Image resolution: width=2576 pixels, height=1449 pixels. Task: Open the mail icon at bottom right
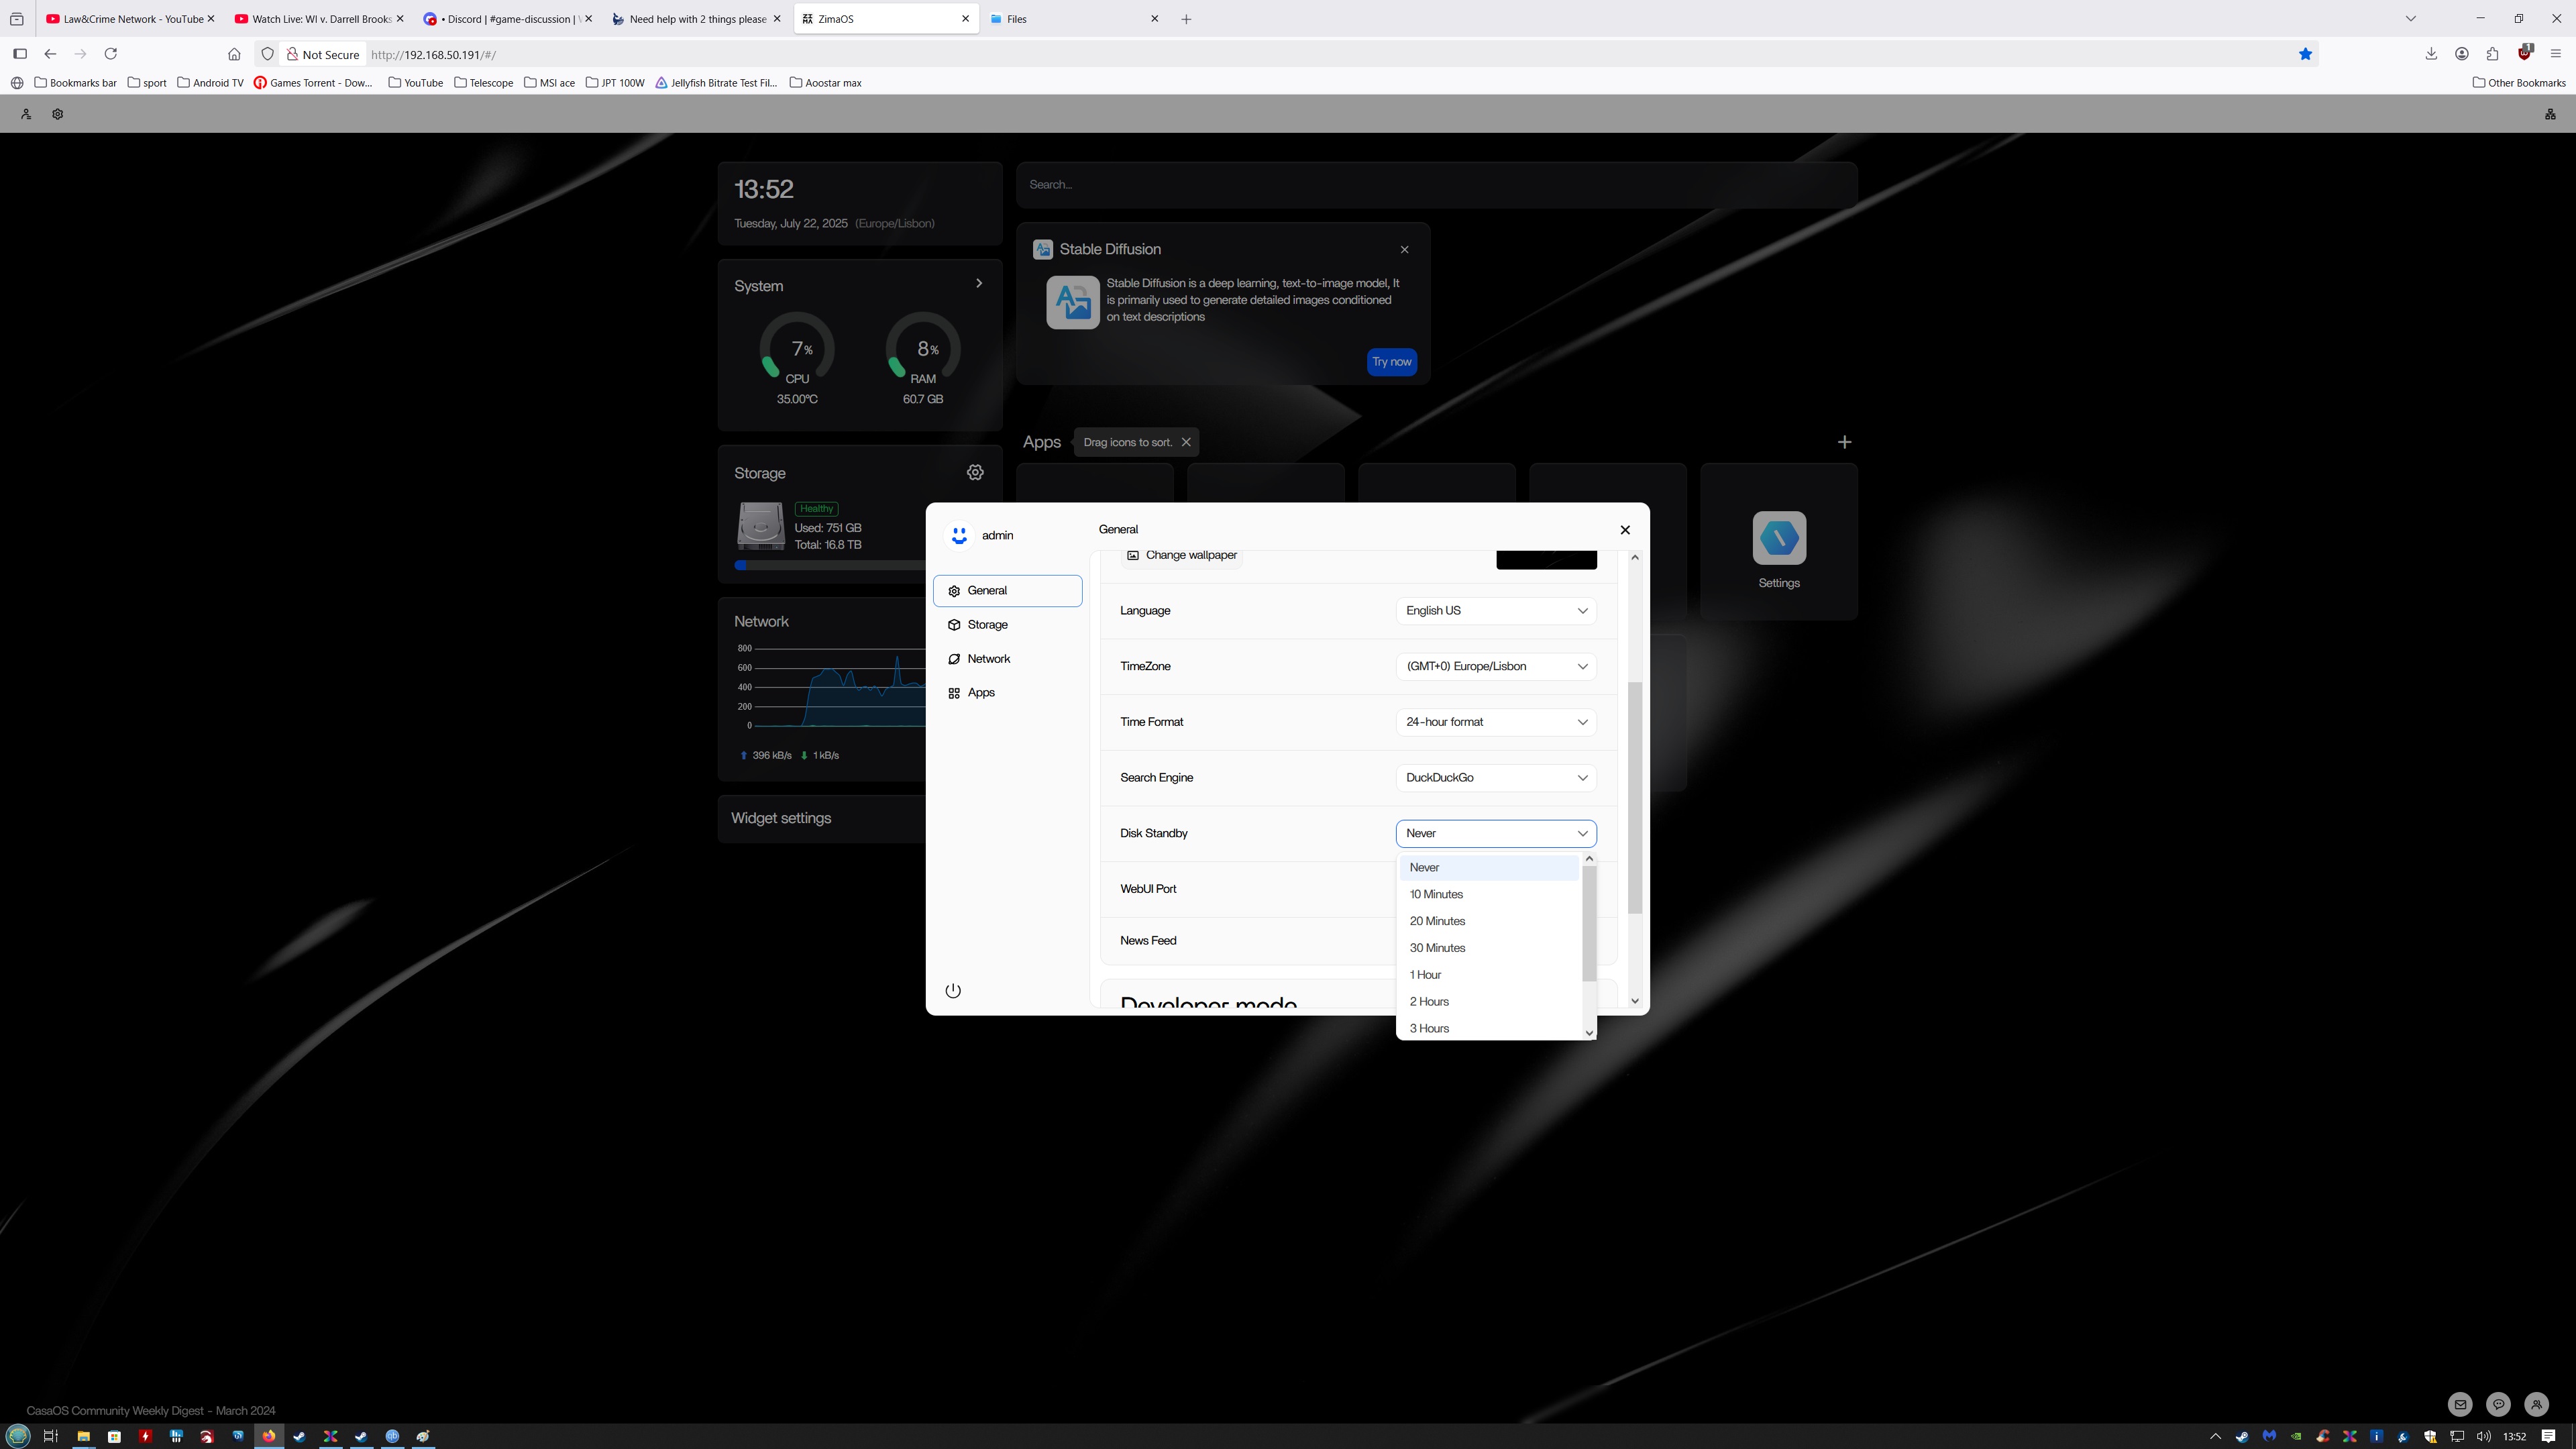tap(2460, 1404)
